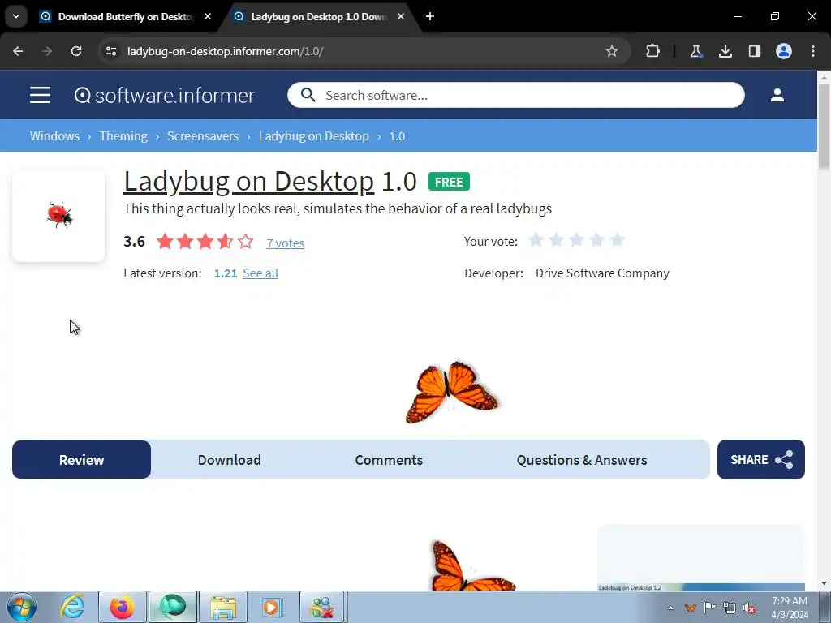Screen dimensions: 831x623
Task: Click the software.informer logo
Action: coord(164,96)
